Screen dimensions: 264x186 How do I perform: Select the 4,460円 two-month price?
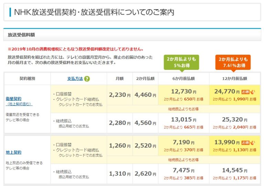pyautogui.click(x=145, y=95)
